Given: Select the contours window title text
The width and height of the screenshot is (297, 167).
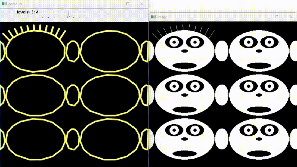Looking at the screenshot, I should point(15,4).
